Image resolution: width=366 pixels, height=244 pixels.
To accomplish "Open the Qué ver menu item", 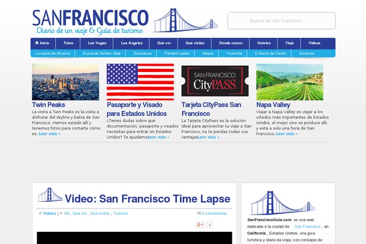I will point(164,43).
